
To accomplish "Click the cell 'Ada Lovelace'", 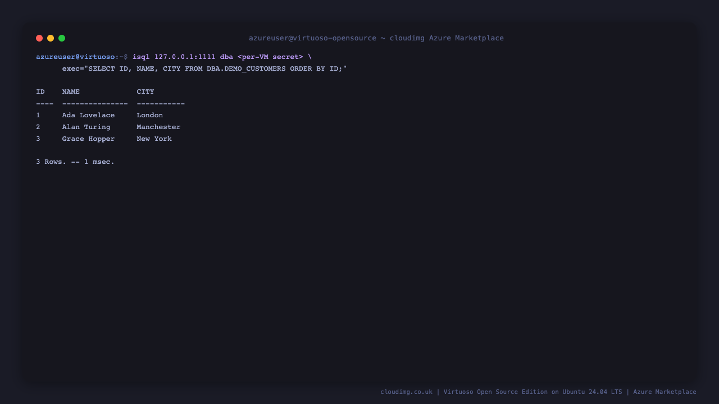I will 88,115.
